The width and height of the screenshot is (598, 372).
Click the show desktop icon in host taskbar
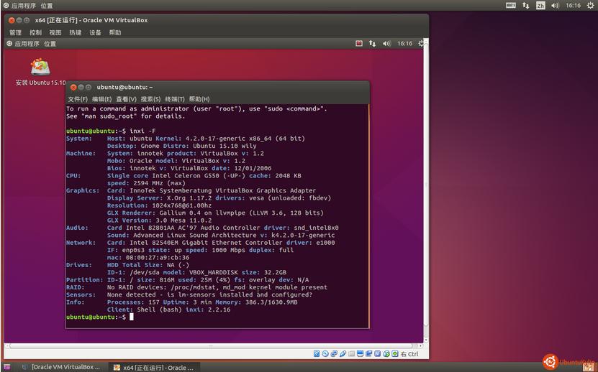[x=7, y=367]
